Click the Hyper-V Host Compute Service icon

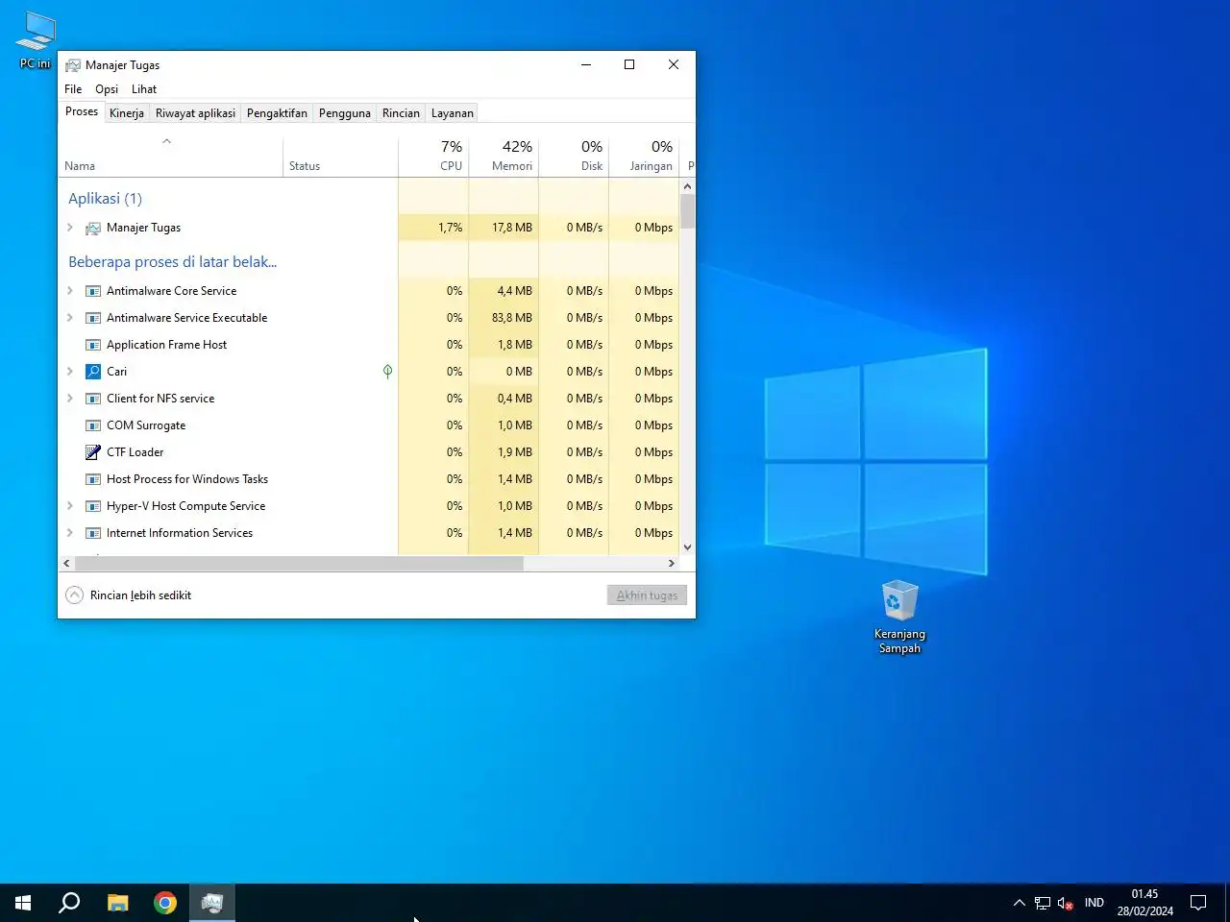tap(93, 506)
